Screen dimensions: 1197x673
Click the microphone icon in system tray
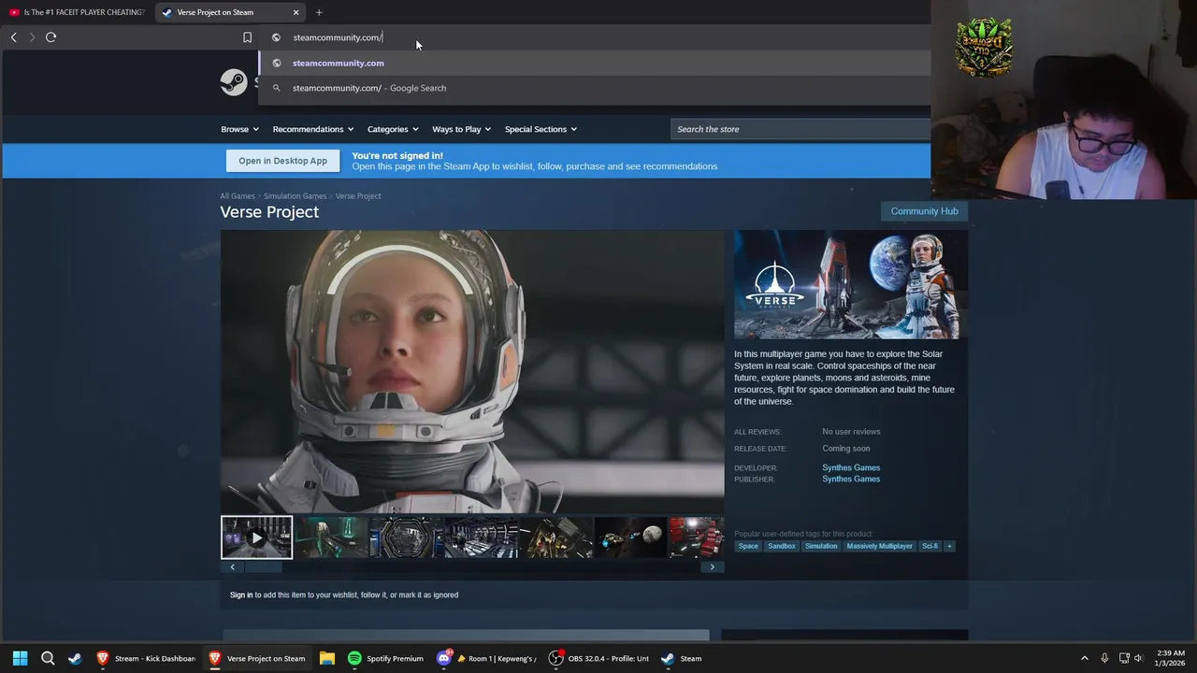(x=1104, y=658)
